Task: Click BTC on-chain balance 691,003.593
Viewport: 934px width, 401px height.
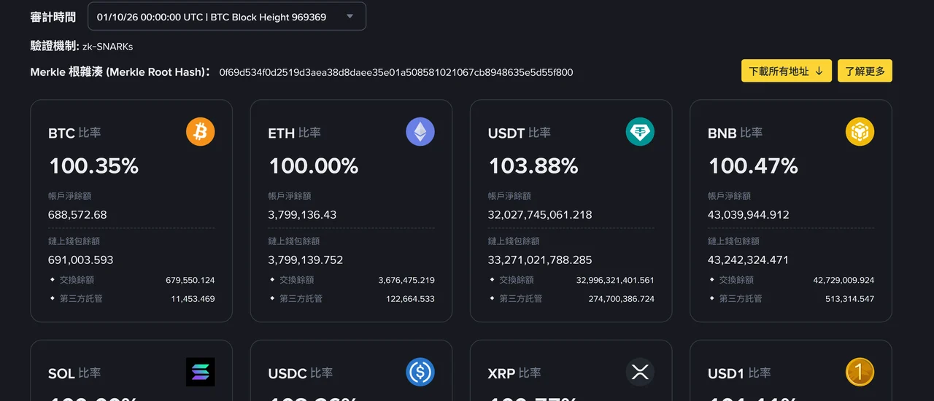Action: (81, 260)
